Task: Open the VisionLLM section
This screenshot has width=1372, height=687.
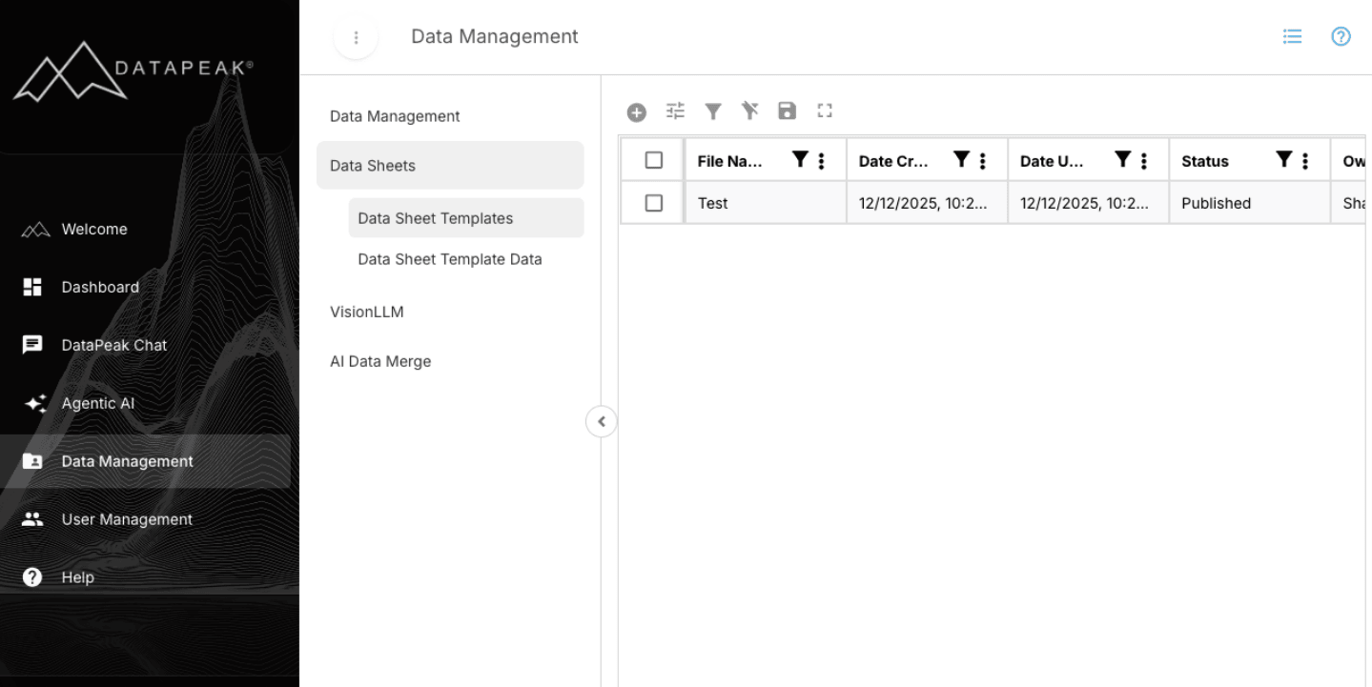Action: [x=367, y=312]
